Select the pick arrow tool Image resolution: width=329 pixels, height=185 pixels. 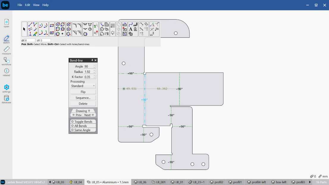[x=24, y=29]
